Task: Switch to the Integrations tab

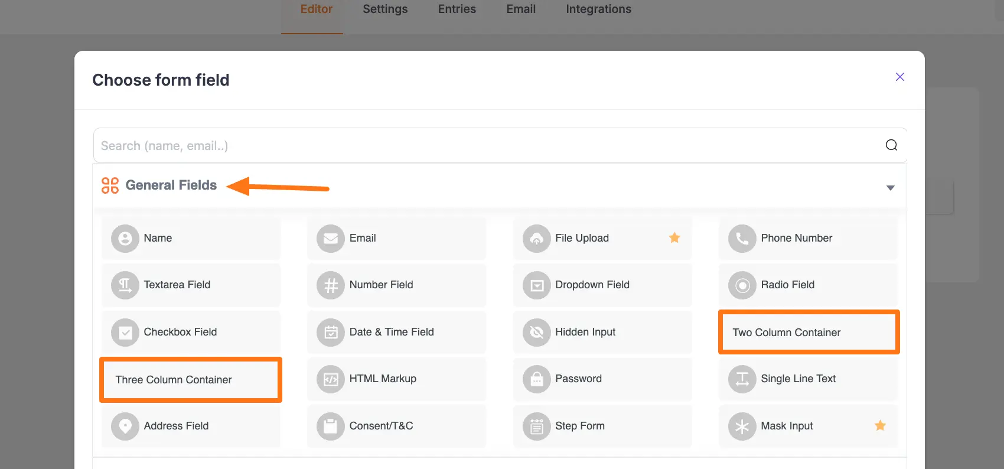Action: tap(598, 9)
